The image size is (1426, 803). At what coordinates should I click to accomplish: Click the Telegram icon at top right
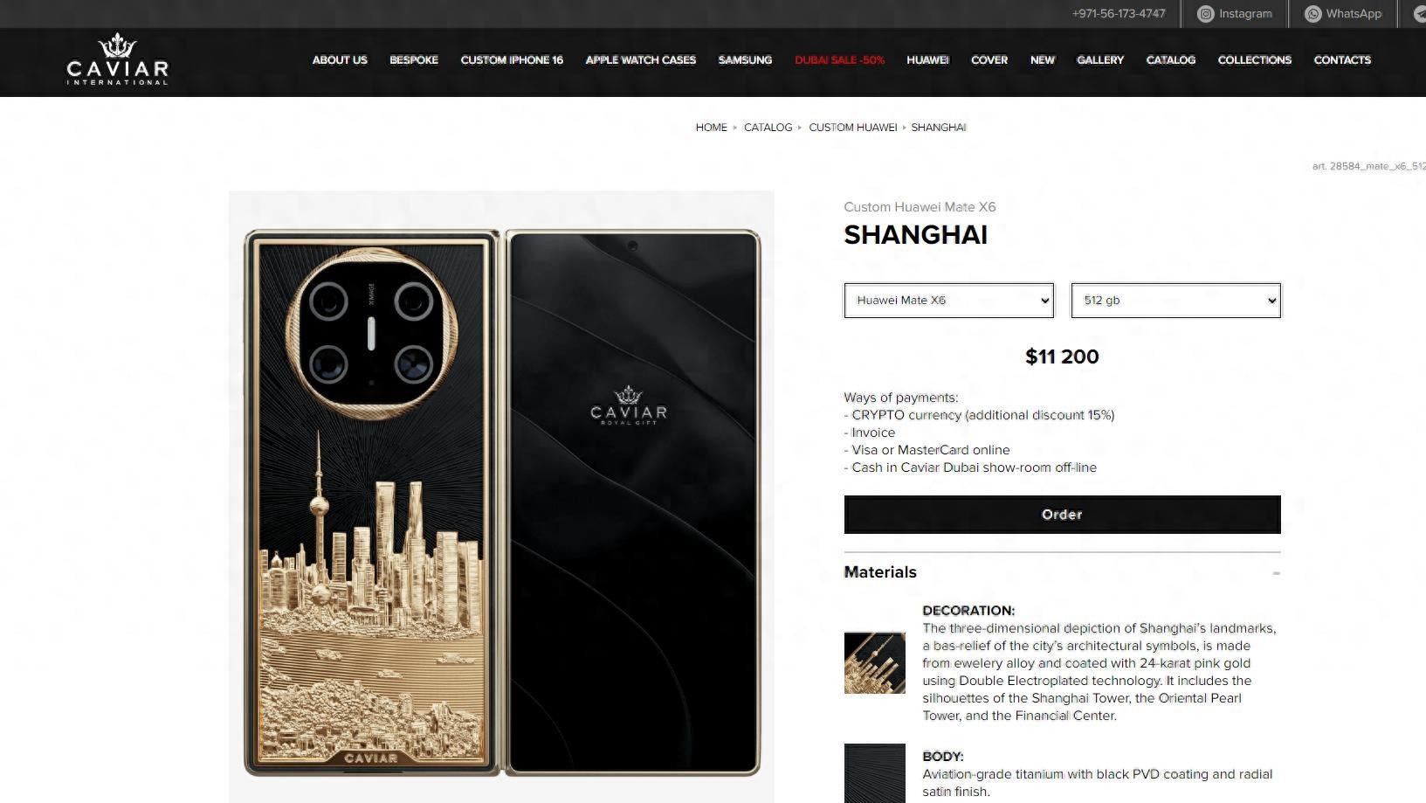[1420, 14]
